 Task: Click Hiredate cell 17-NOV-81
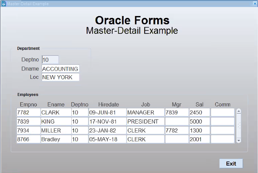pyautogui.click(x=108, y=121)
